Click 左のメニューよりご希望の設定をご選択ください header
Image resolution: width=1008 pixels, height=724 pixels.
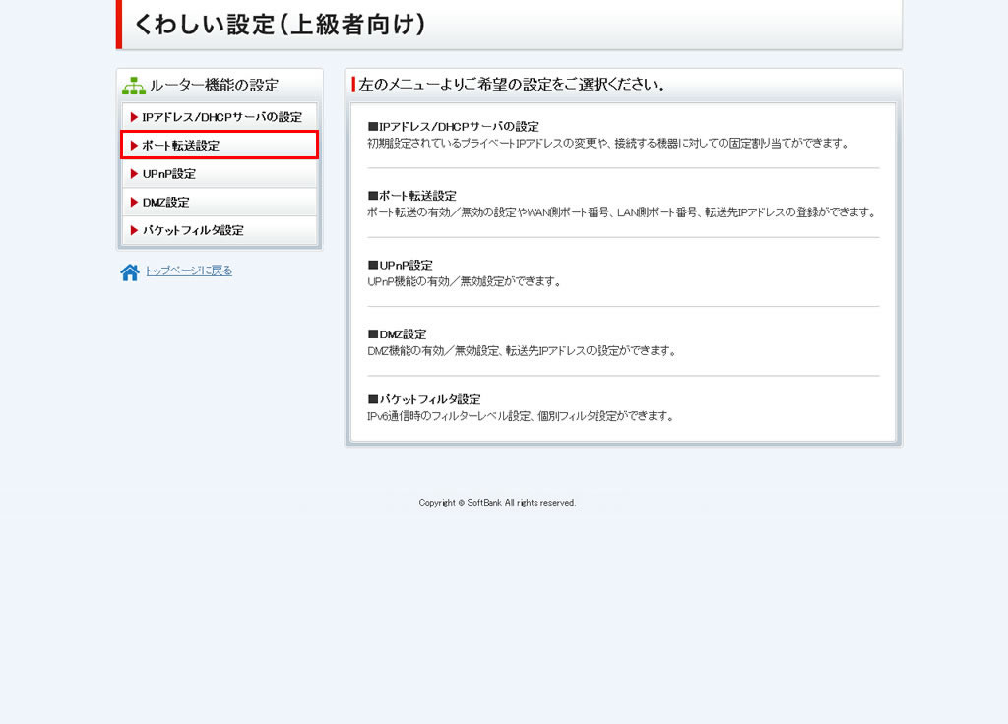click(513, 85)
